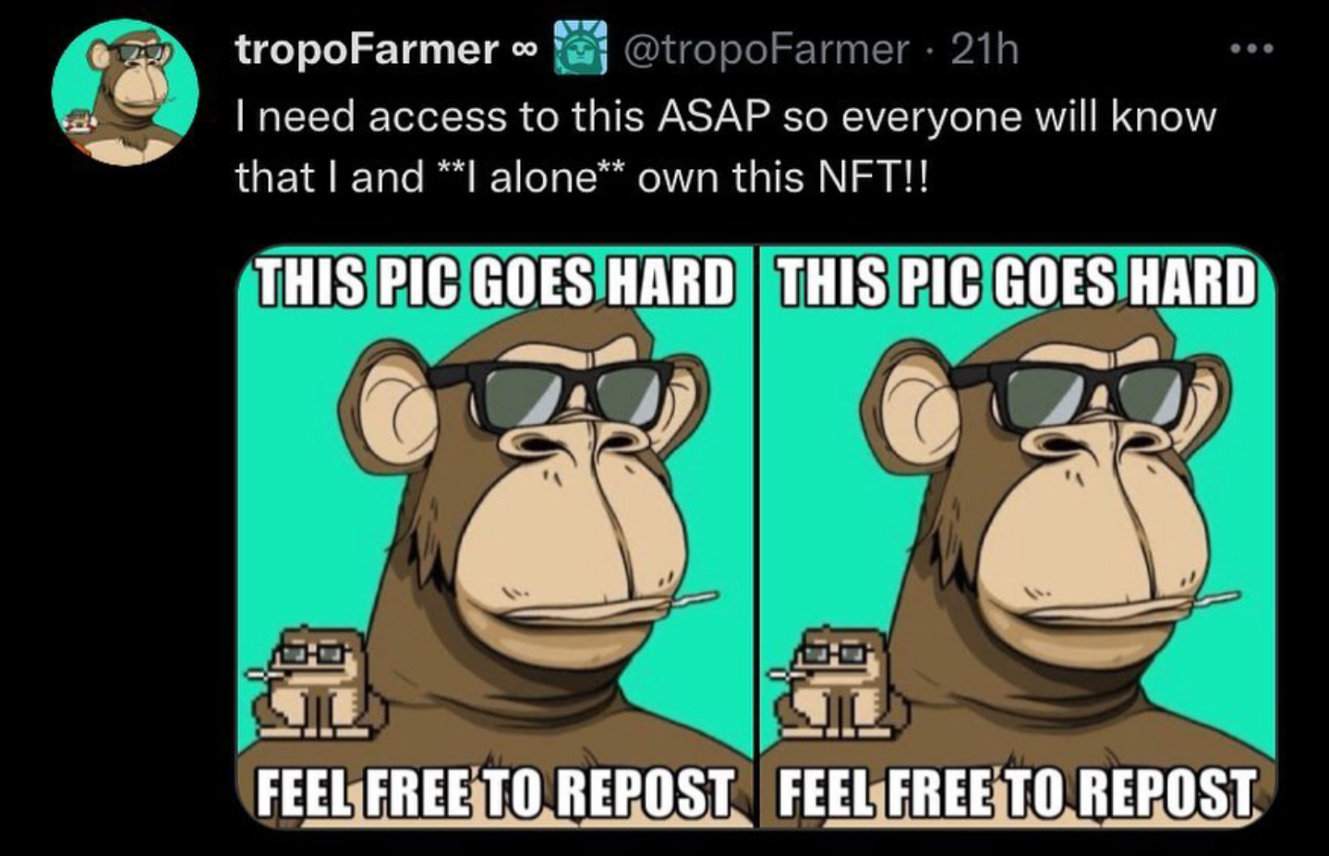Click right image's FEEL FREE TO REPOST text
This screenshot has width=1329, height=856.
pyautogui.click(x=1017, y=794)
